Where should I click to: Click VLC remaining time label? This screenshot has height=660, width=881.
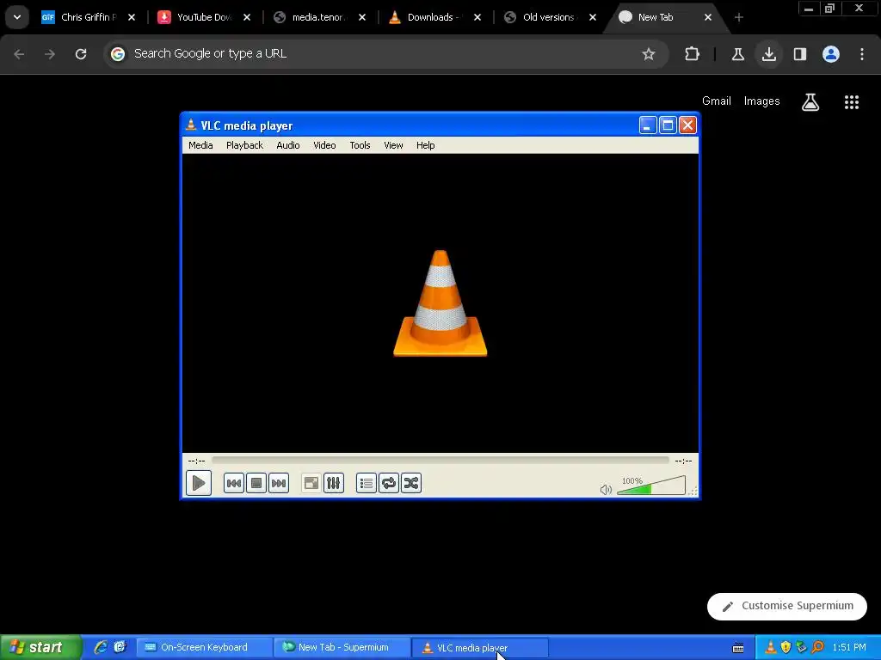[683, 461]
